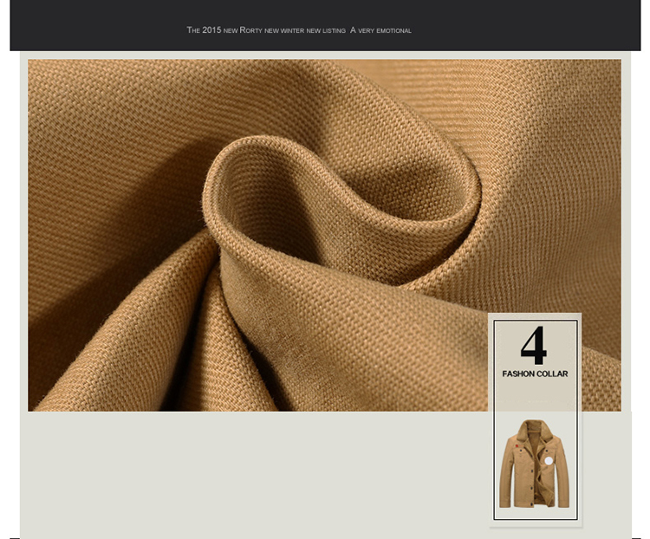The image size is (650, 539).
Task: Click the jacket's fur collar
Action: (533, 427)
